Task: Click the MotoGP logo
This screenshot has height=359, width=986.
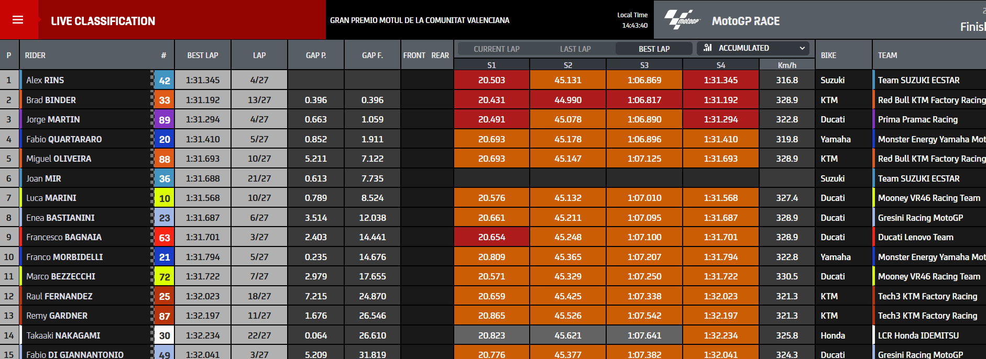Action: point(682,20)
